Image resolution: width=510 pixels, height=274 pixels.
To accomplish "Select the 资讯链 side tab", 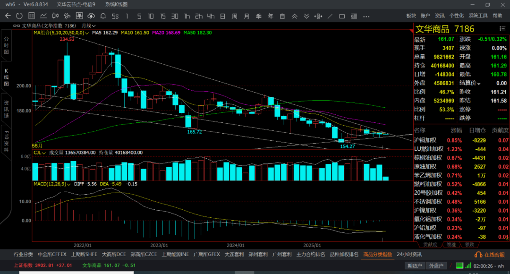I will pos(6,109).
